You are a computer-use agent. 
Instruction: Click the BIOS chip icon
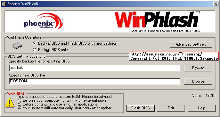click(17, 46)
